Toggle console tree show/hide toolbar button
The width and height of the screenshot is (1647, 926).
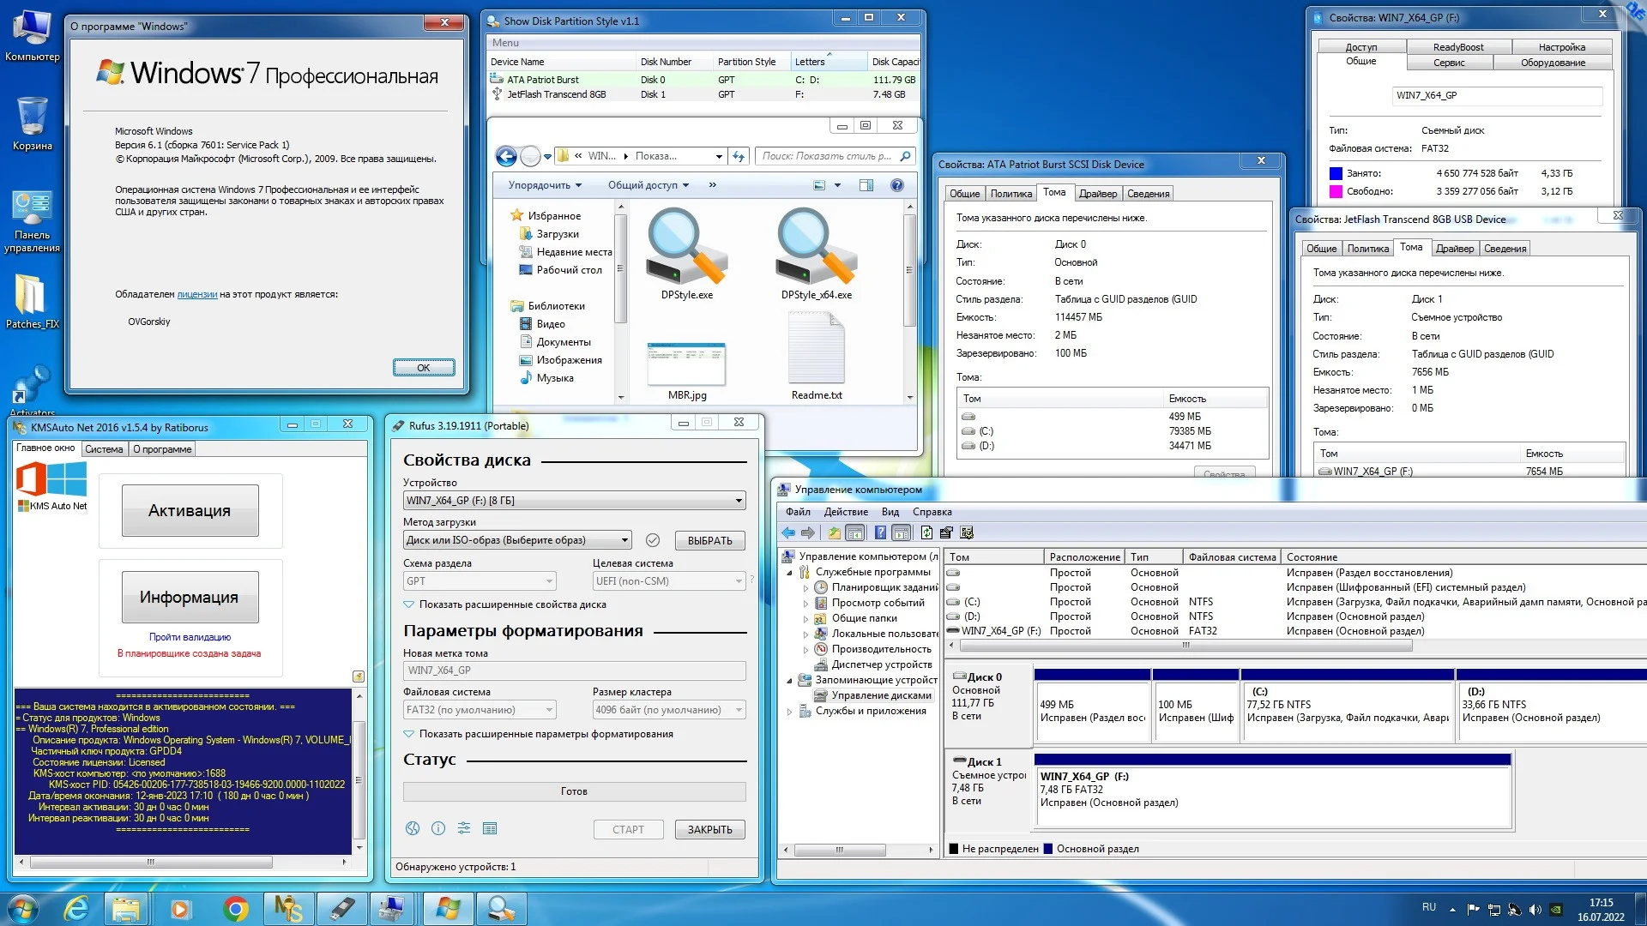pyautogui.click(x=855, y=533)
